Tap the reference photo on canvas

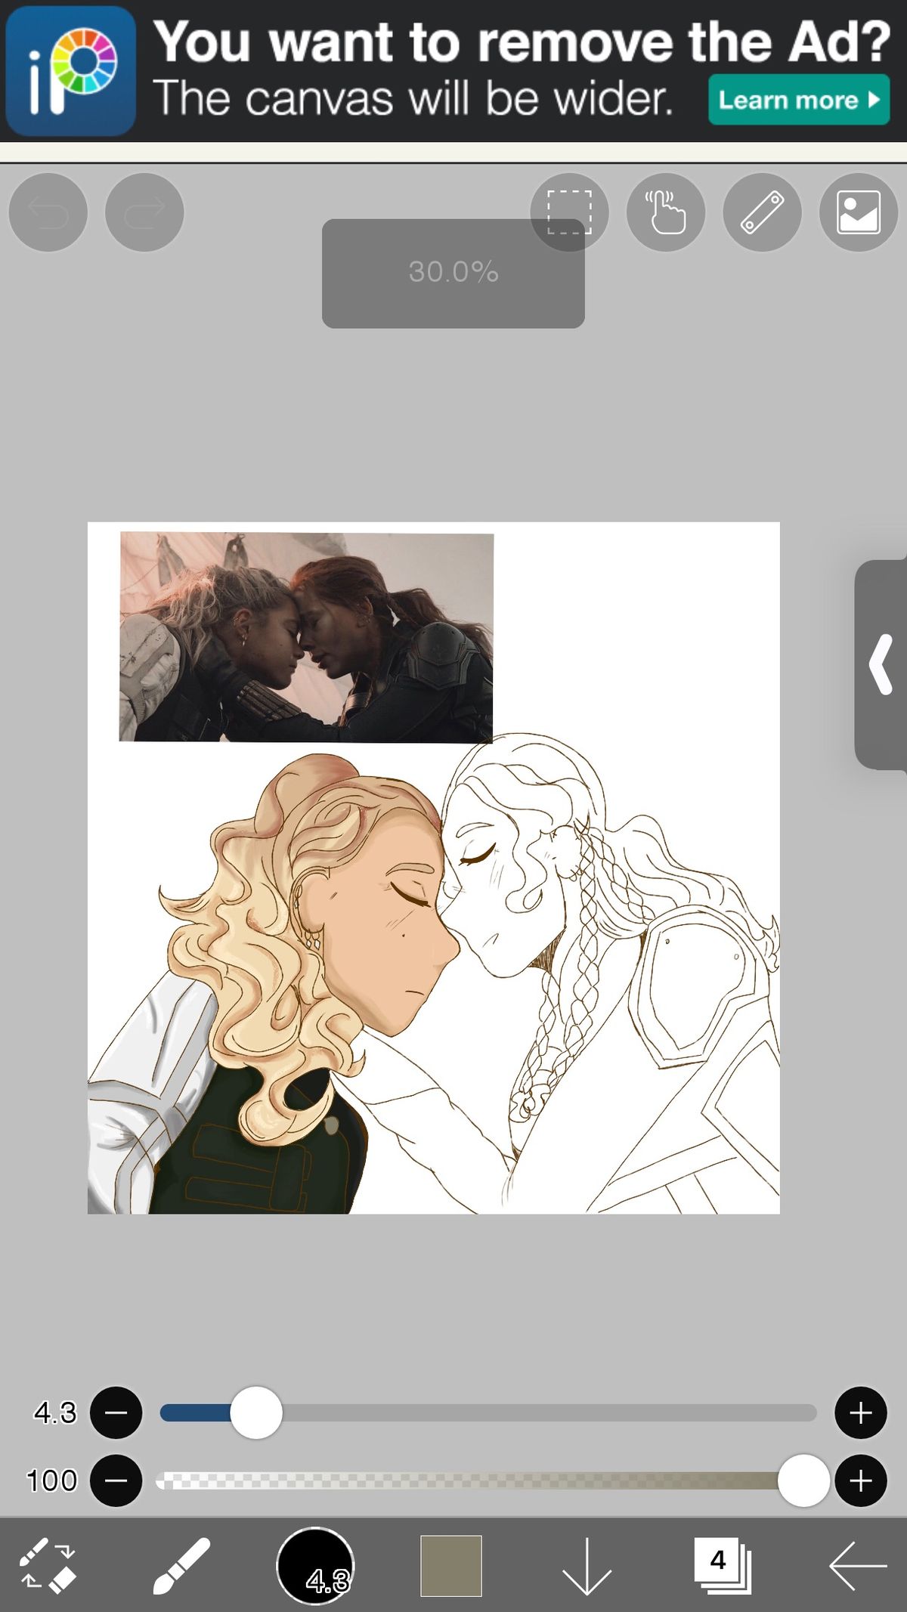[x=306, y=637]
